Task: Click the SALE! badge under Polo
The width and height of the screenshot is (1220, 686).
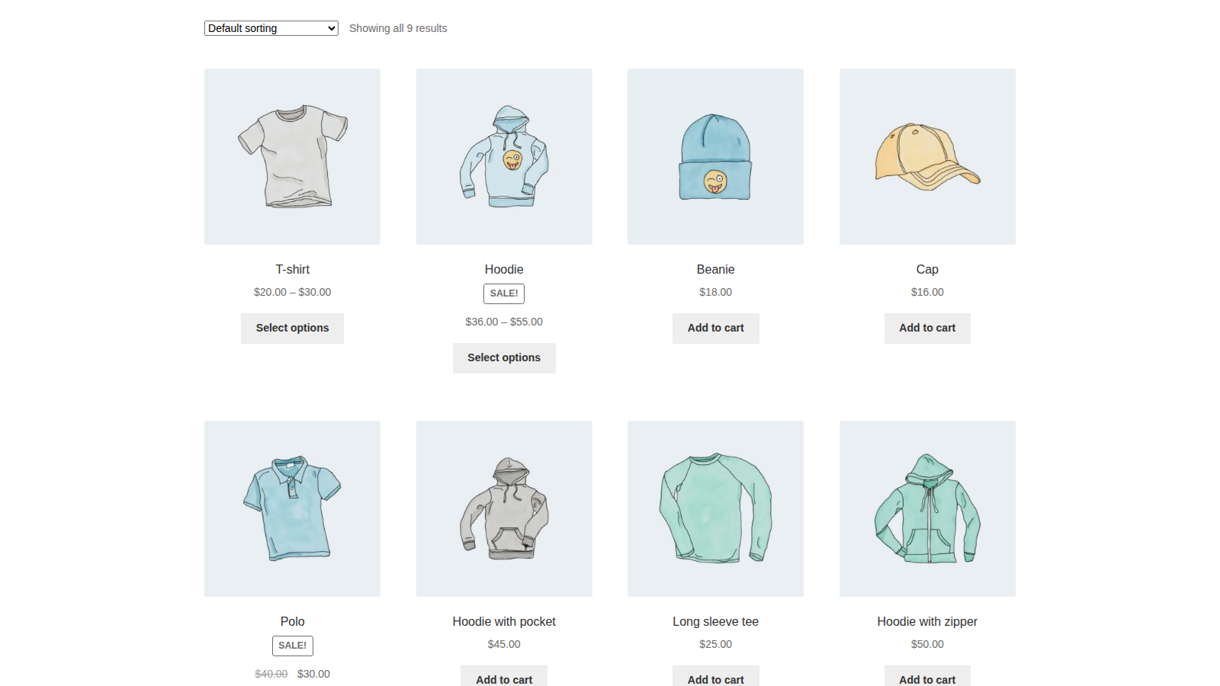Action: coord(292,646)
